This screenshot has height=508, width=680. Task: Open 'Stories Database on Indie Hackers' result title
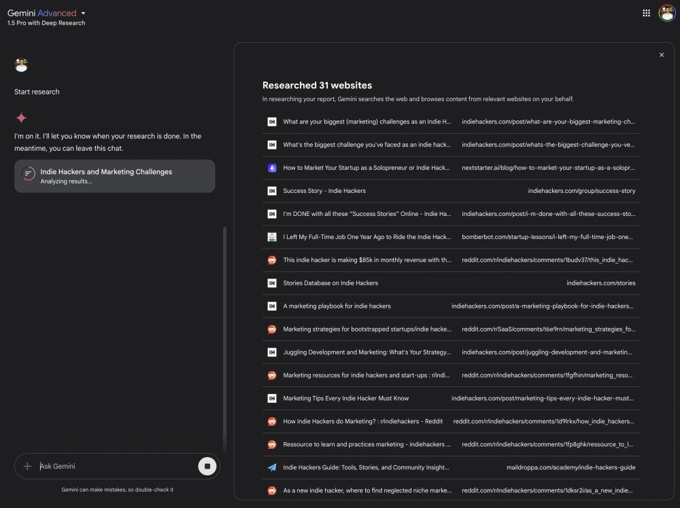[330, 283]
